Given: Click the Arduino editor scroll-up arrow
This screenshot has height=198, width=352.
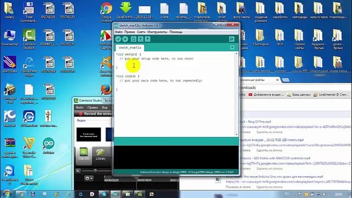Looking at the screenshot, I should coord(237,54).
